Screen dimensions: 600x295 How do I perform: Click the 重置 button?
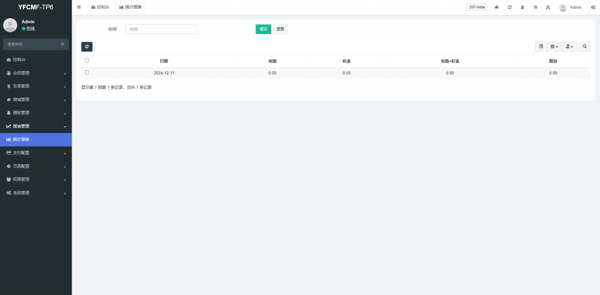(280, 29)
